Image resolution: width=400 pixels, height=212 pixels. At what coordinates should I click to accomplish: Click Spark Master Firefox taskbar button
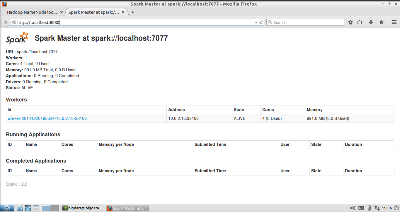click(x=127, y=208)
